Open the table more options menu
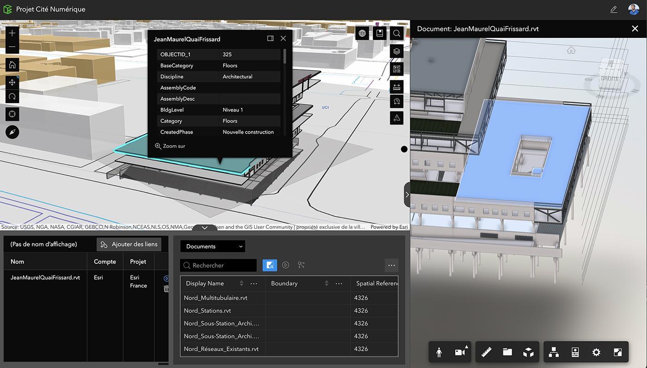Image resolution: width=647 pixels, height=368 pixels. 391,265
